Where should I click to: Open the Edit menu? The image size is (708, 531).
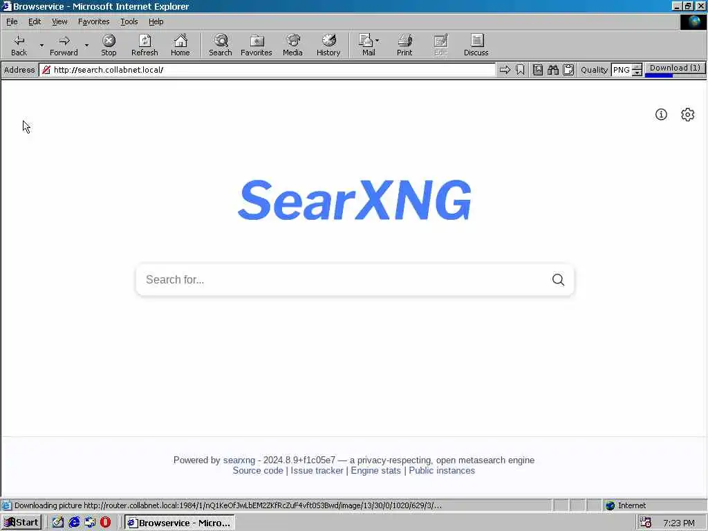tap(35, 21)
